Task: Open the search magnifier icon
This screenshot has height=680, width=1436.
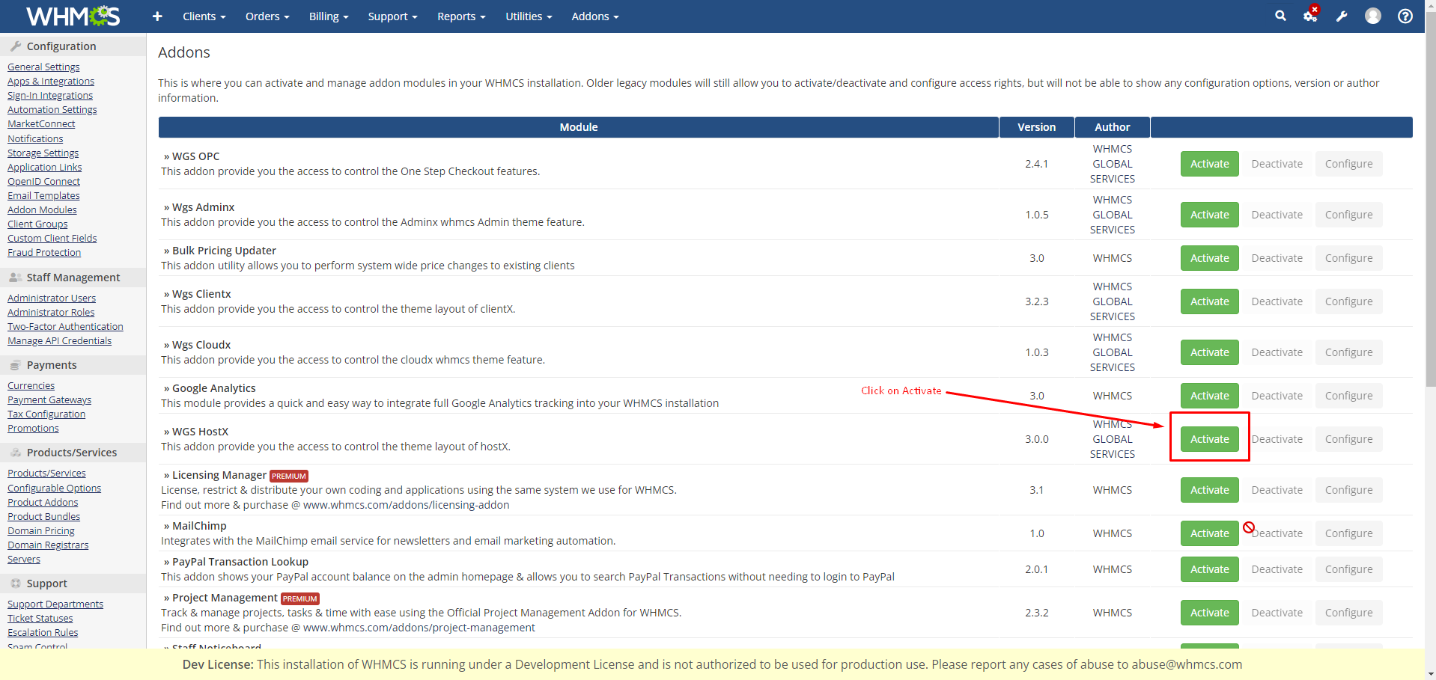Action: [1280, 16]
